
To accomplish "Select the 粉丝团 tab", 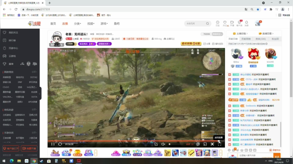I will 275,39.
